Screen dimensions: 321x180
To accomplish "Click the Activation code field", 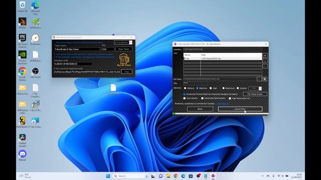I will pos(73,64).
